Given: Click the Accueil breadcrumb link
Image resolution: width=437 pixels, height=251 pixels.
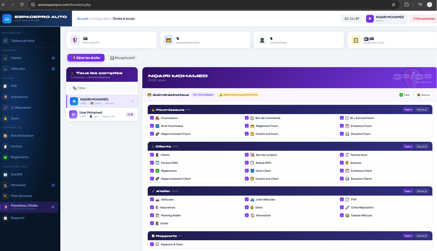Looking at the screenshot, I should point(82,19).
